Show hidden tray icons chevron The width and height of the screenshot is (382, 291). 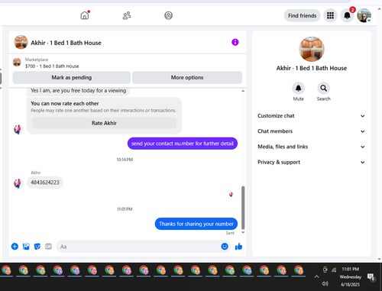point(316,276)
